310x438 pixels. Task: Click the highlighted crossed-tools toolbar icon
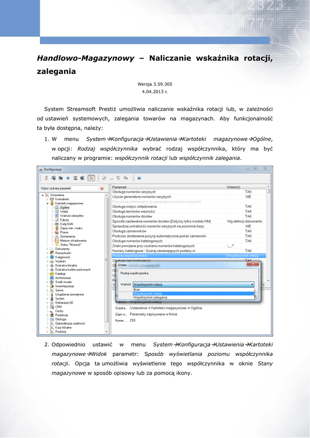[91, 178]
